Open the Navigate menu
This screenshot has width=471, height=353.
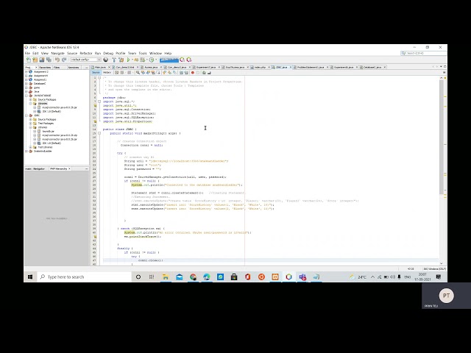(x=57, y=53)
